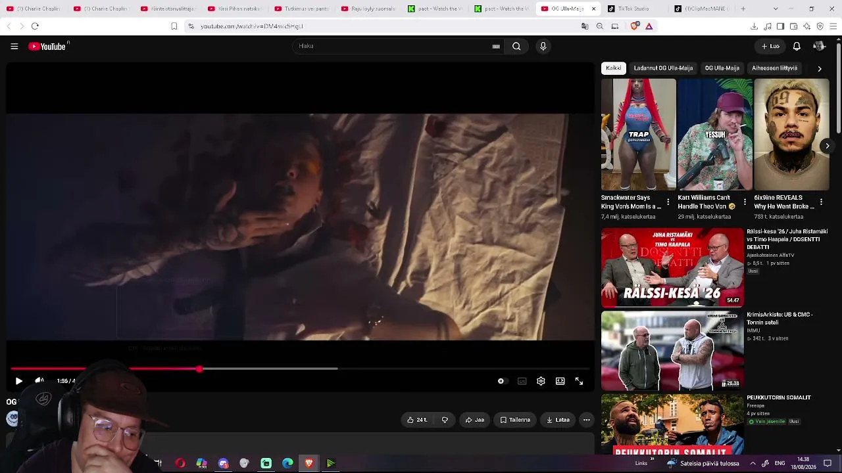Select the Ladannut OG Ulla-Maija chip
The image size is (842, 473).
pos(663,68)
